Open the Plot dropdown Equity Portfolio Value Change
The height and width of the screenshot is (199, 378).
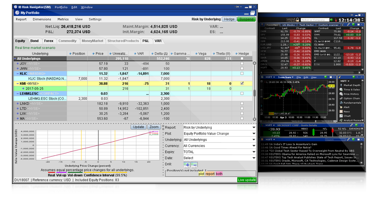219,134
